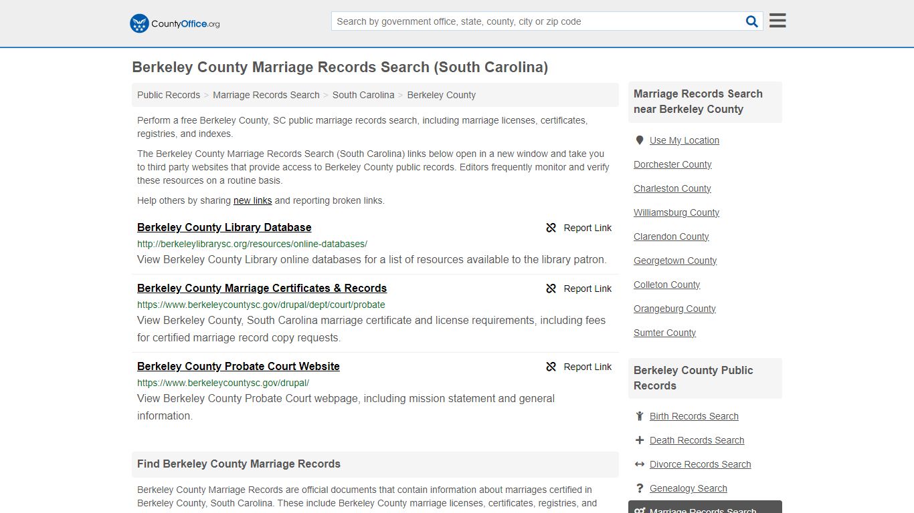Click the question mark Genealogy Search icon
This screenshot has height=513, width=914.
pyautogui.click(x=640, y=488)
